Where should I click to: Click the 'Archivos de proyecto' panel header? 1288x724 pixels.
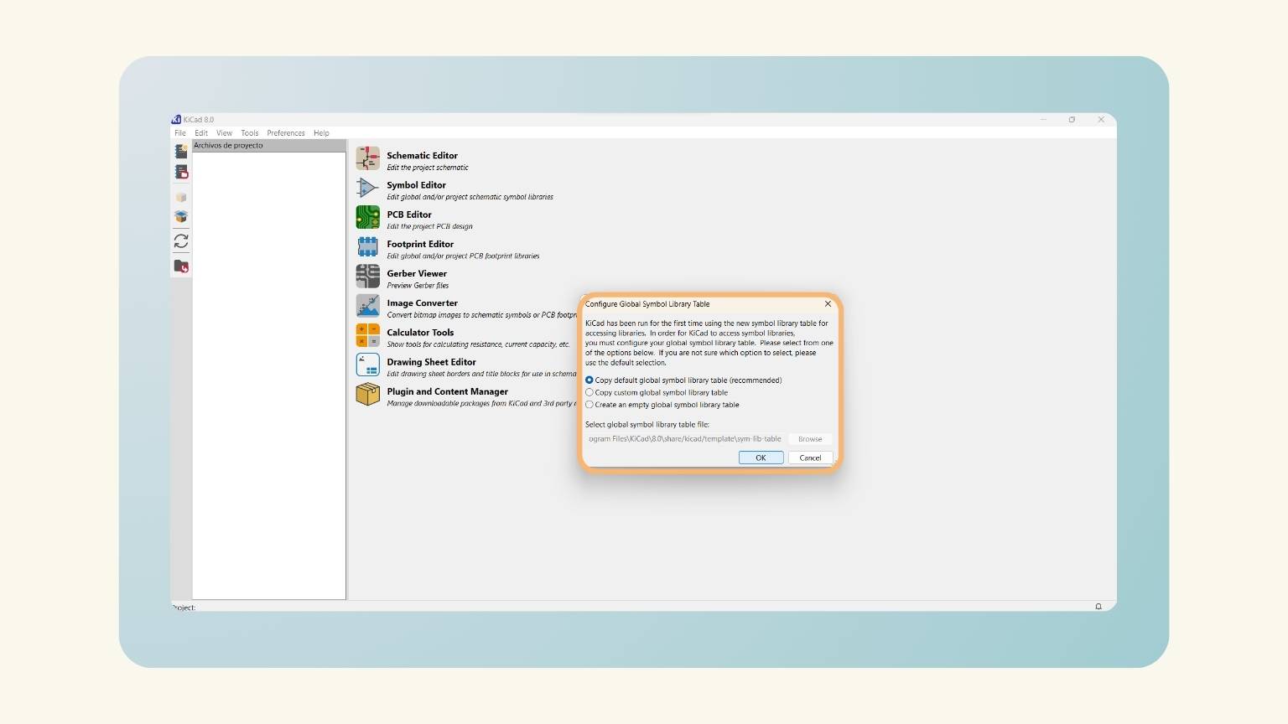(x=269, y=146)
